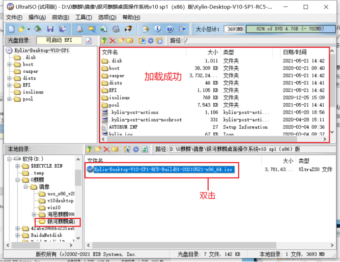The image size is (340, 262).
Task: Click the 3693MB total size field
Action: [234, 29]
